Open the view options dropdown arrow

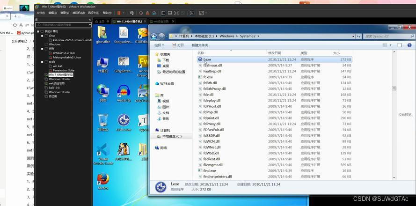point(391,45)
